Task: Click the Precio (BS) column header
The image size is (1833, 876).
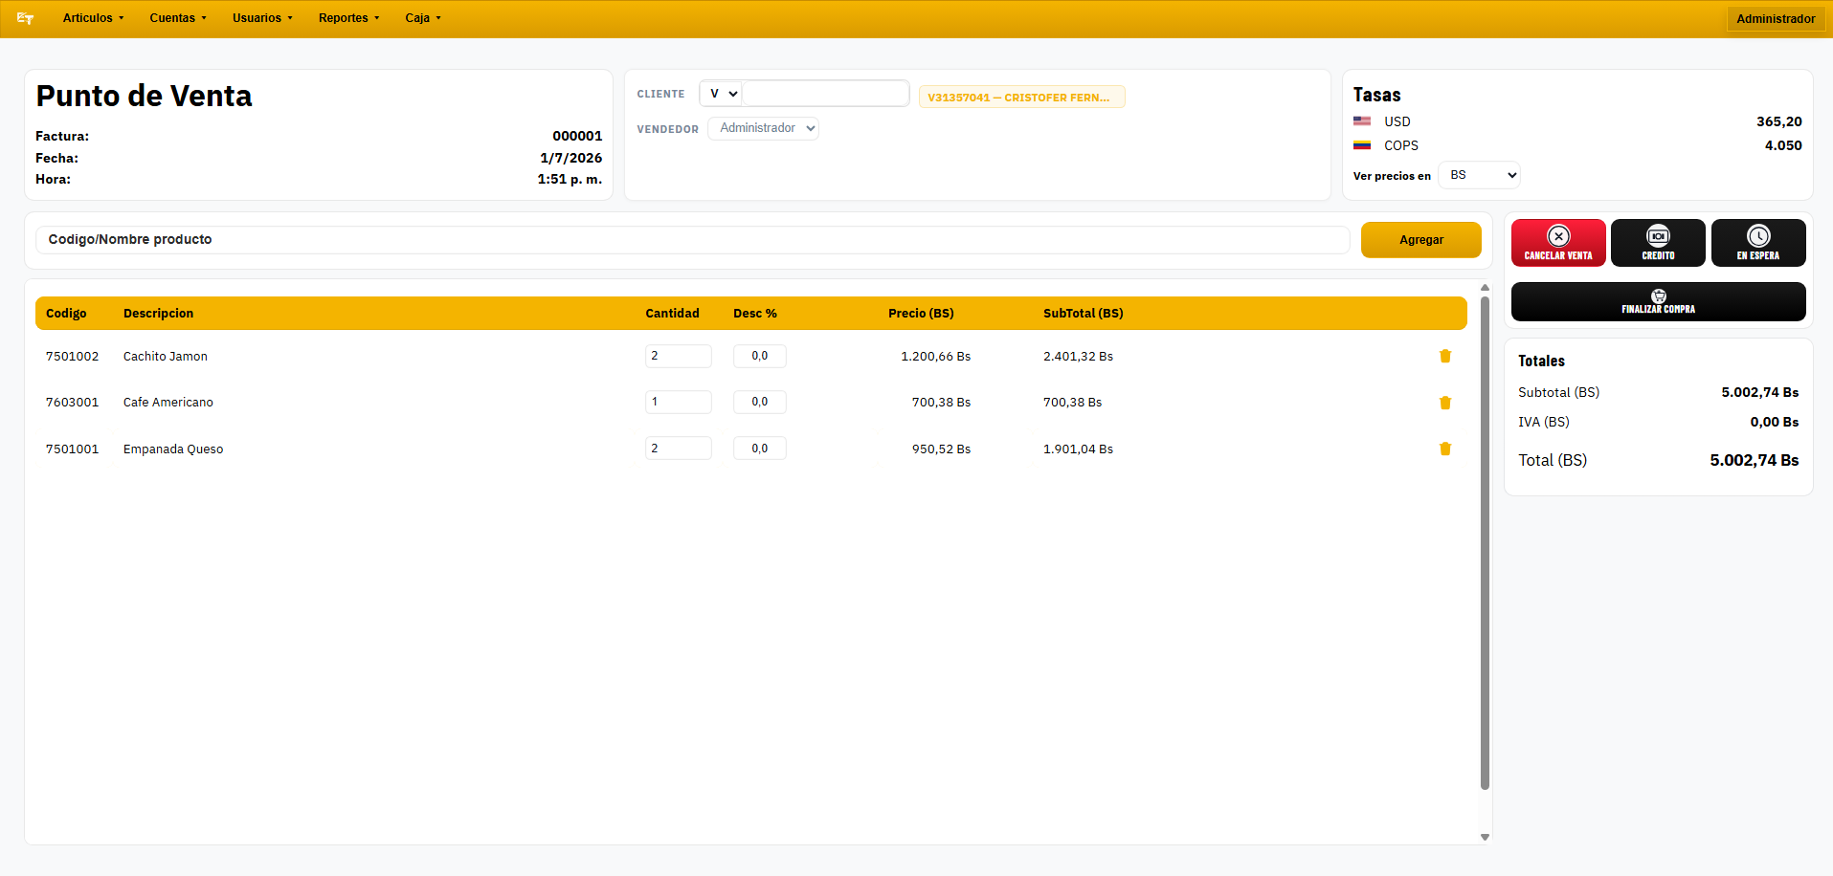Action: pos(921,314)
